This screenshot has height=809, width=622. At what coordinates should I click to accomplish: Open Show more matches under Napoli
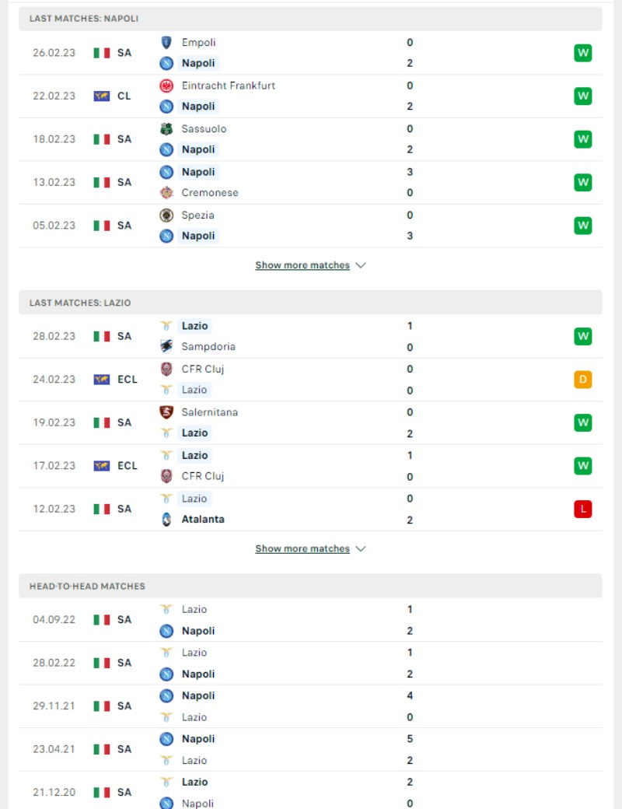(302, 265)
